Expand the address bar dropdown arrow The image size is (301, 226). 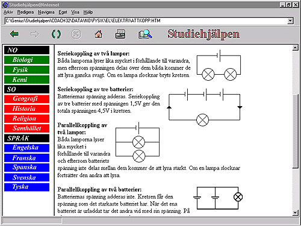coord(290,20)
